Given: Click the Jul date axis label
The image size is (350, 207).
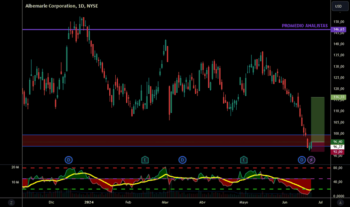Looking at the screenshot, I should tap(320, 202).
